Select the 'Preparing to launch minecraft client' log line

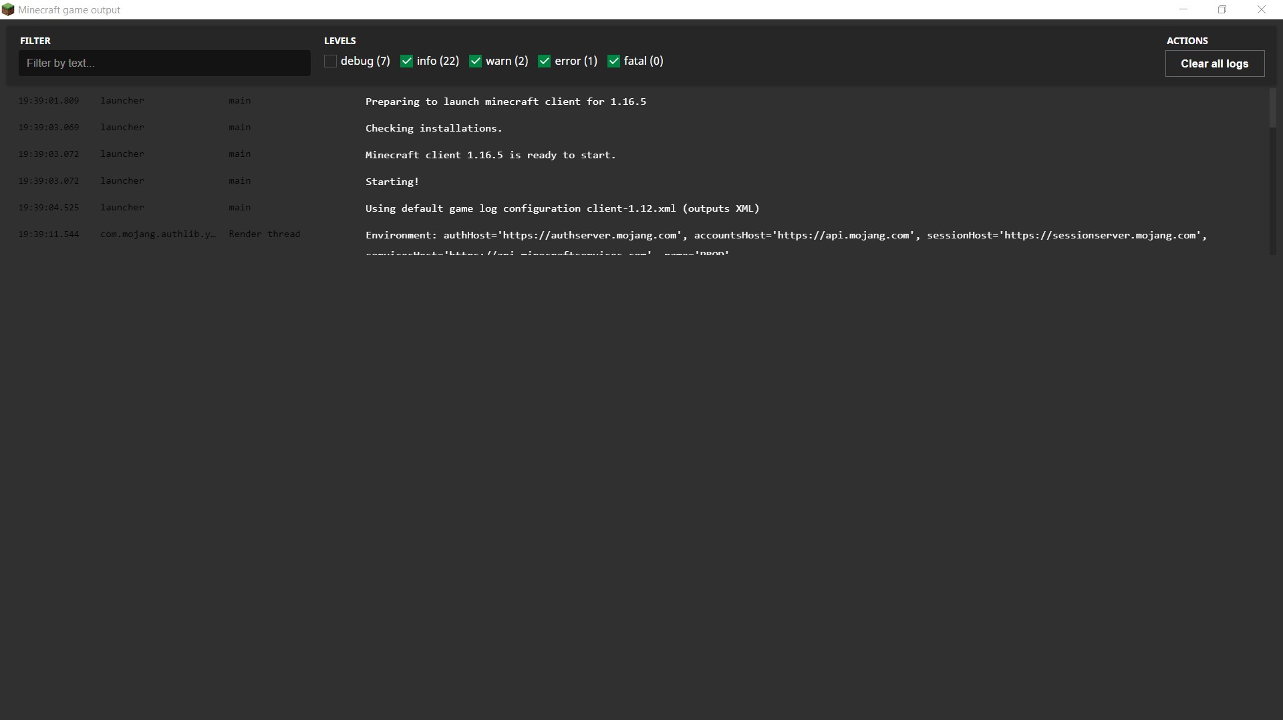point(506,102)
